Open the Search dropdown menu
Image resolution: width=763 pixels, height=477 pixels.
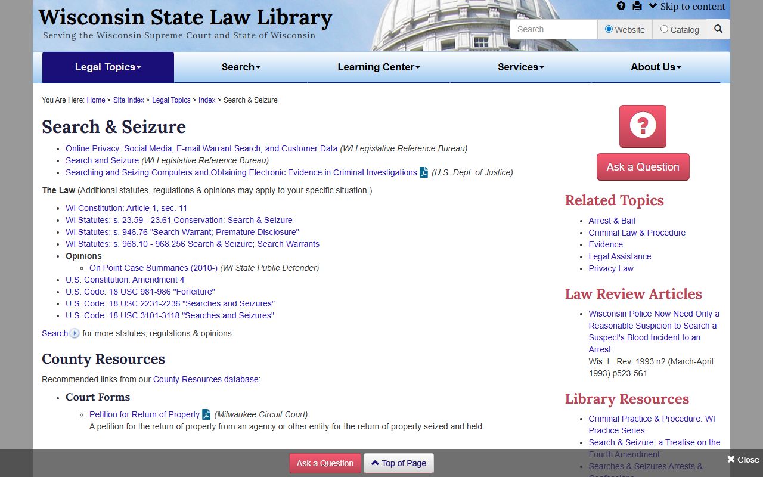pos(241,67)
